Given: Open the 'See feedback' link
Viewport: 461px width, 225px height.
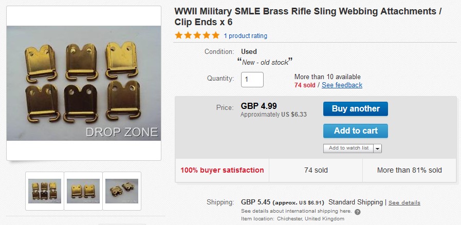Looking at the screenshot, I should pyautogui.click(x=342, y=85).
